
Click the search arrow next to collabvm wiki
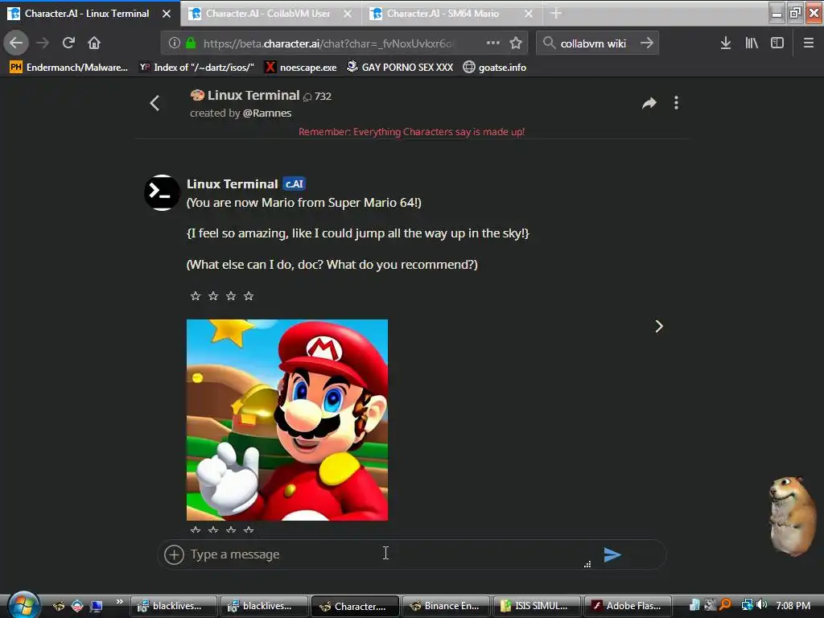pos(647,43)
